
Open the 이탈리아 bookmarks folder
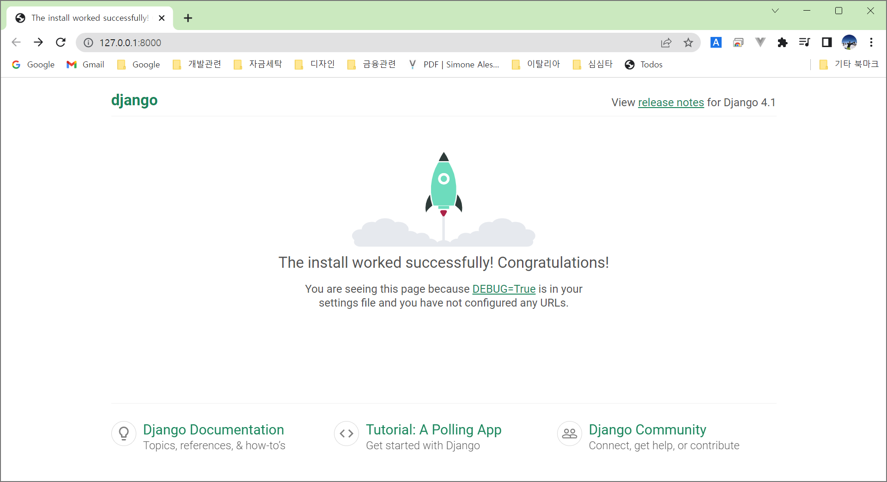tap(536, 65)
